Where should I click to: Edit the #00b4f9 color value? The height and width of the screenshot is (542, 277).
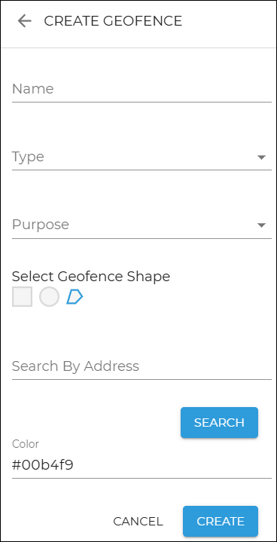click(142, 465)
